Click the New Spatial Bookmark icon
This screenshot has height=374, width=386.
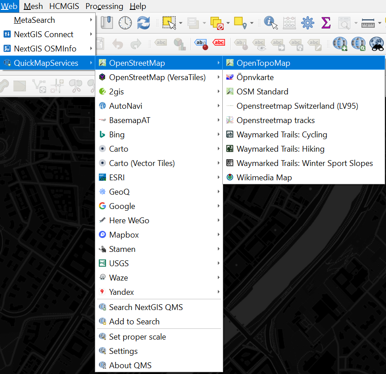click(x=107, y=22)
